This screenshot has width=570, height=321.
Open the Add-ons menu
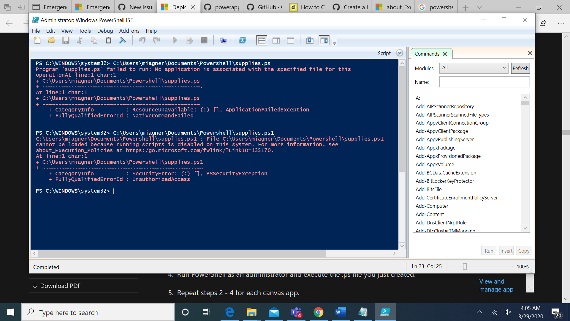[x=129, y=31]
